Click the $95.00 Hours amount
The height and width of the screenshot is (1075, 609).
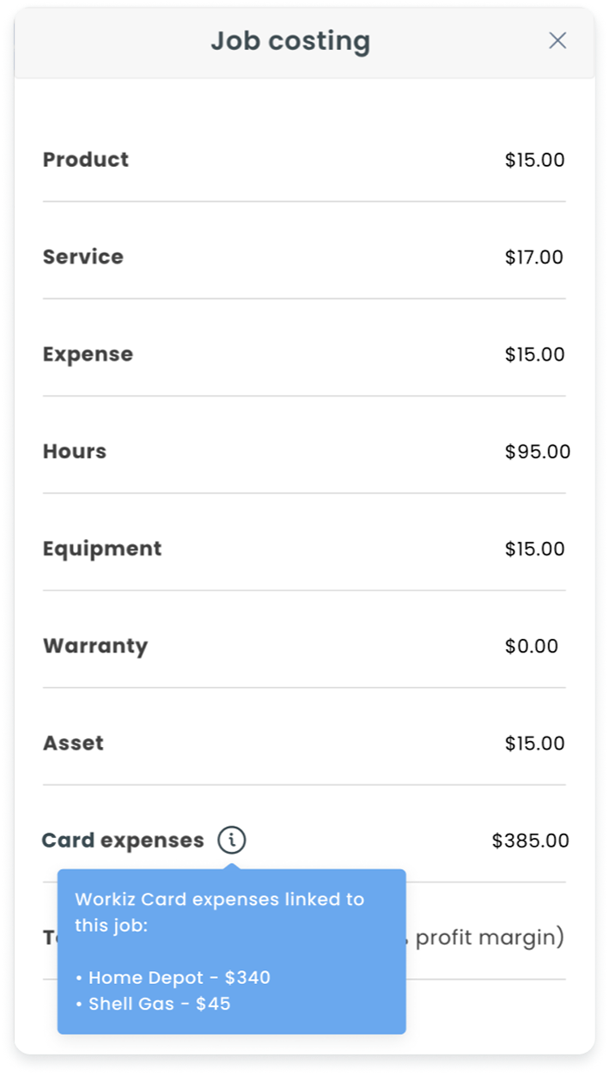point(537,452)
